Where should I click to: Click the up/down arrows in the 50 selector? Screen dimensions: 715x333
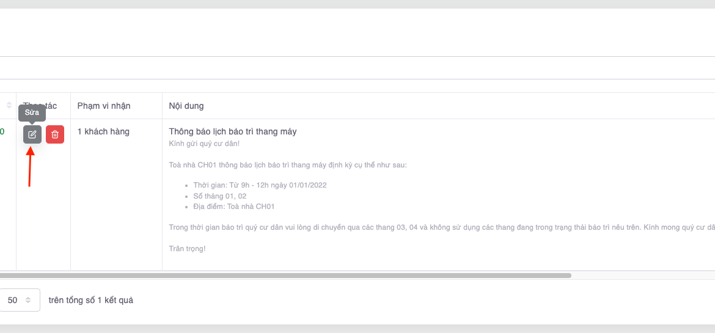pos(28,300)
